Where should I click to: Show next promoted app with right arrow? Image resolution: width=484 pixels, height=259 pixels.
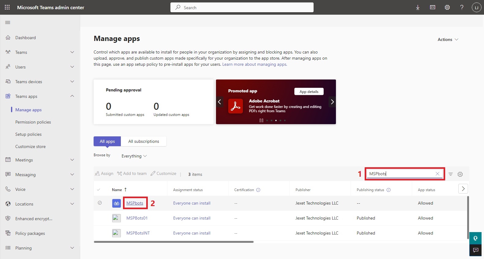pos(332,102)
